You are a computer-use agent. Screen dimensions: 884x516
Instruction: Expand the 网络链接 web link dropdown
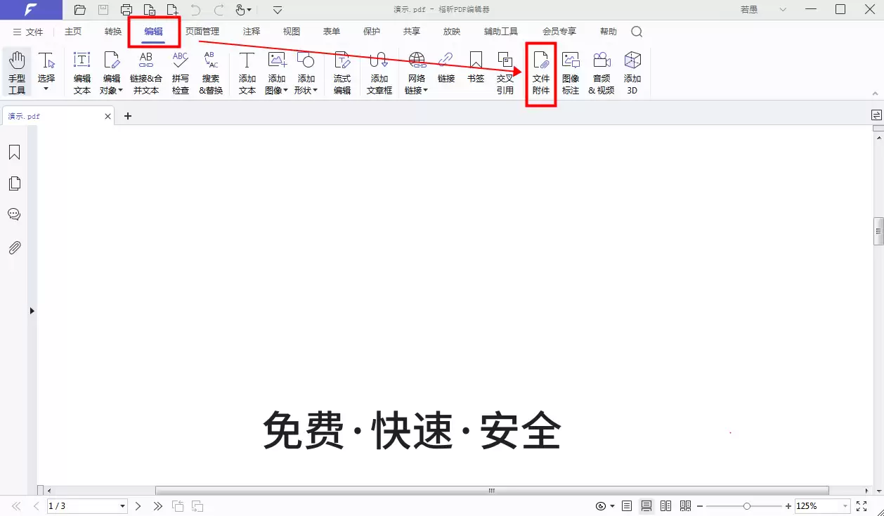(425, 90)
